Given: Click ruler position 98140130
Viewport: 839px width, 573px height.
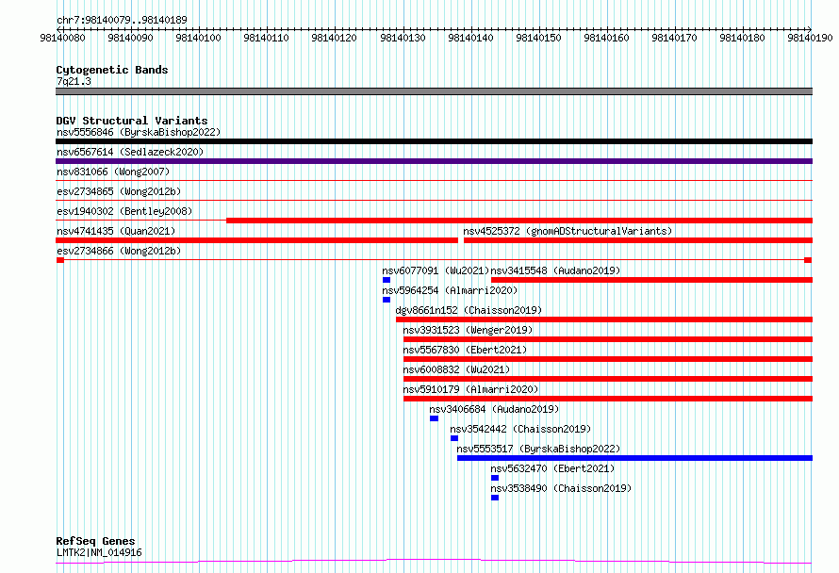Looking at the screenshot, I should [x=403, y=38].
